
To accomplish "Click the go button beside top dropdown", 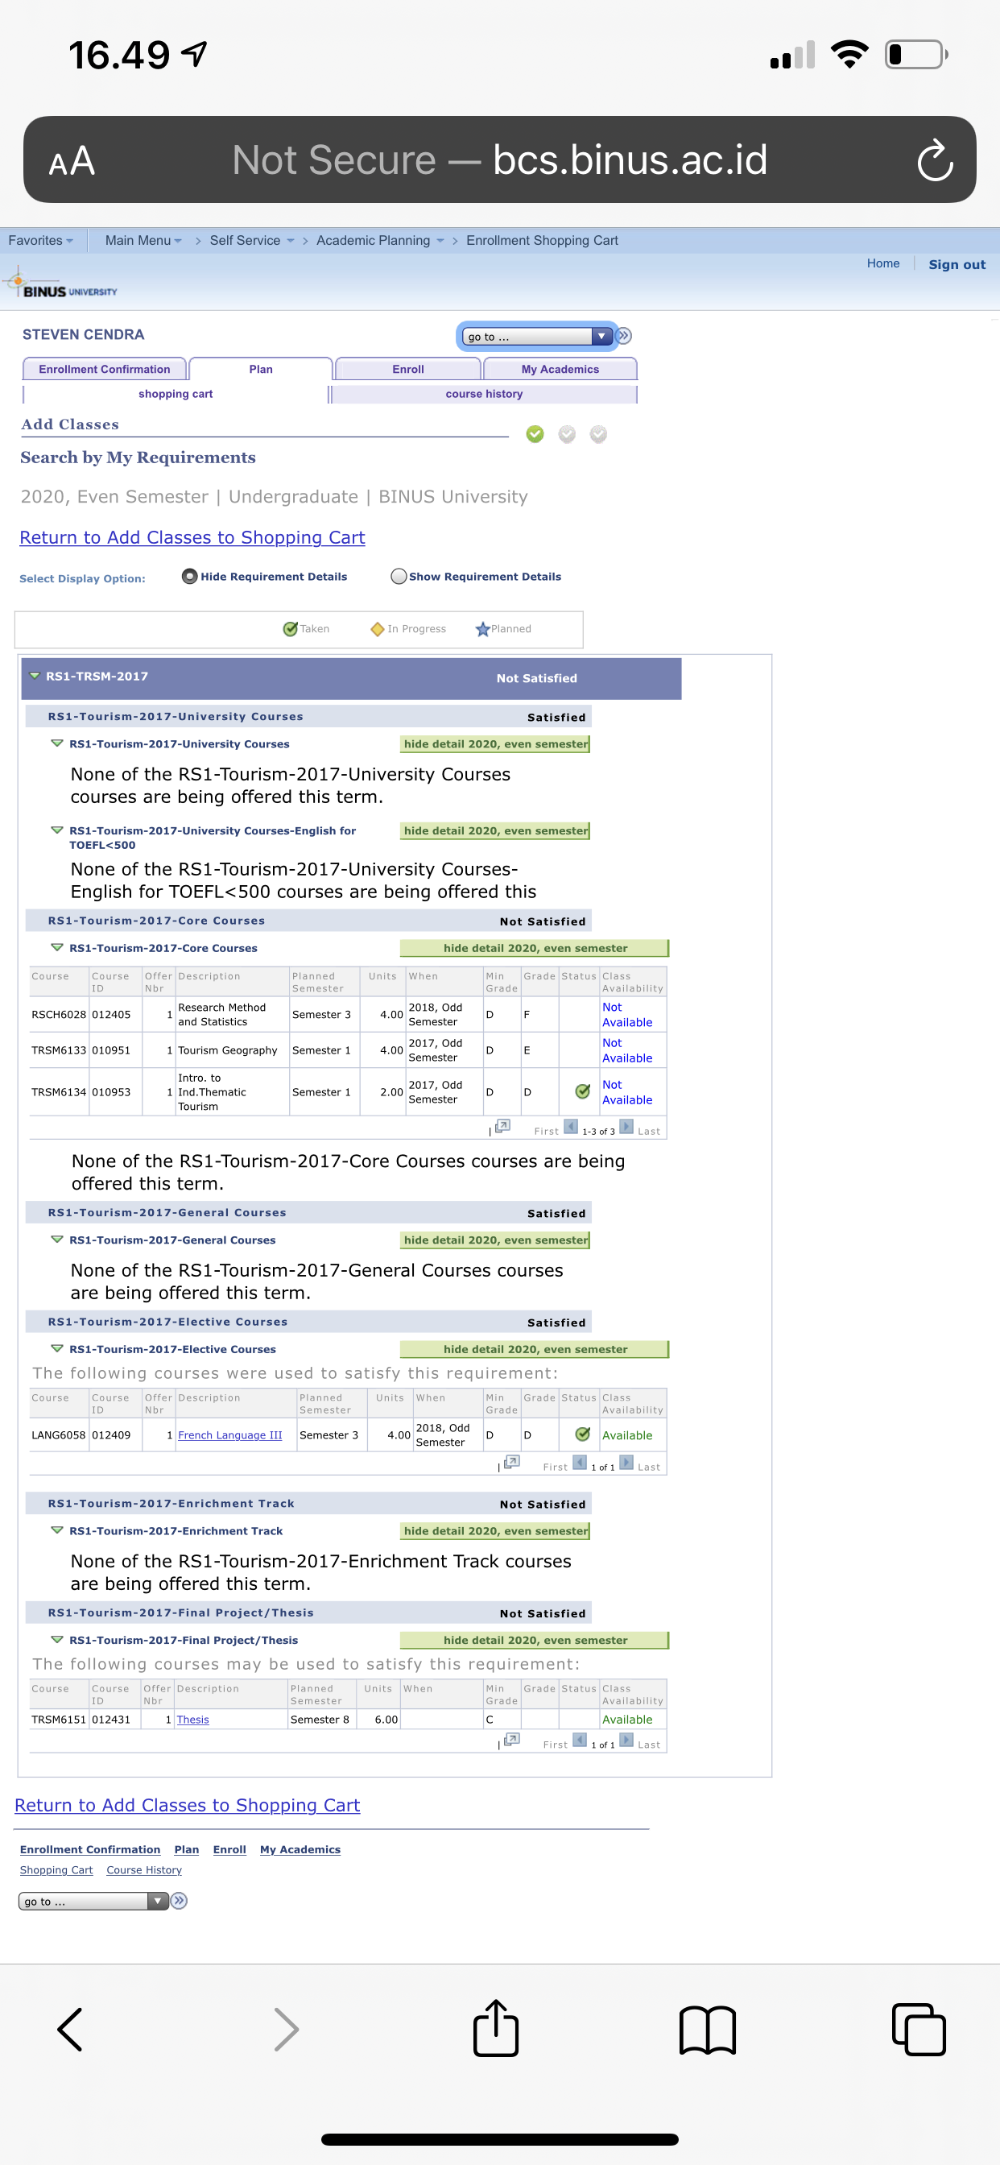I will point(624,336).
